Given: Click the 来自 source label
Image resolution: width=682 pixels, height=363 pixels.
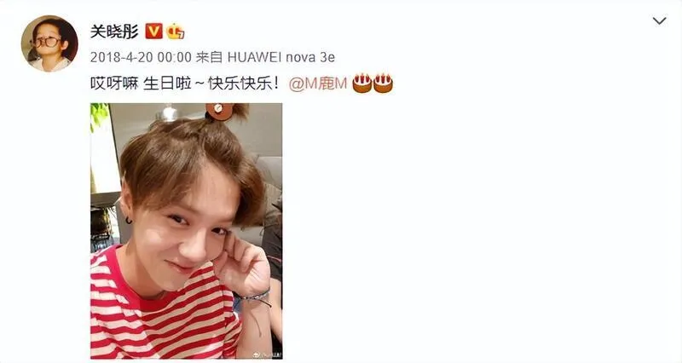Looking at the screenshot, I should coord(209,57).
